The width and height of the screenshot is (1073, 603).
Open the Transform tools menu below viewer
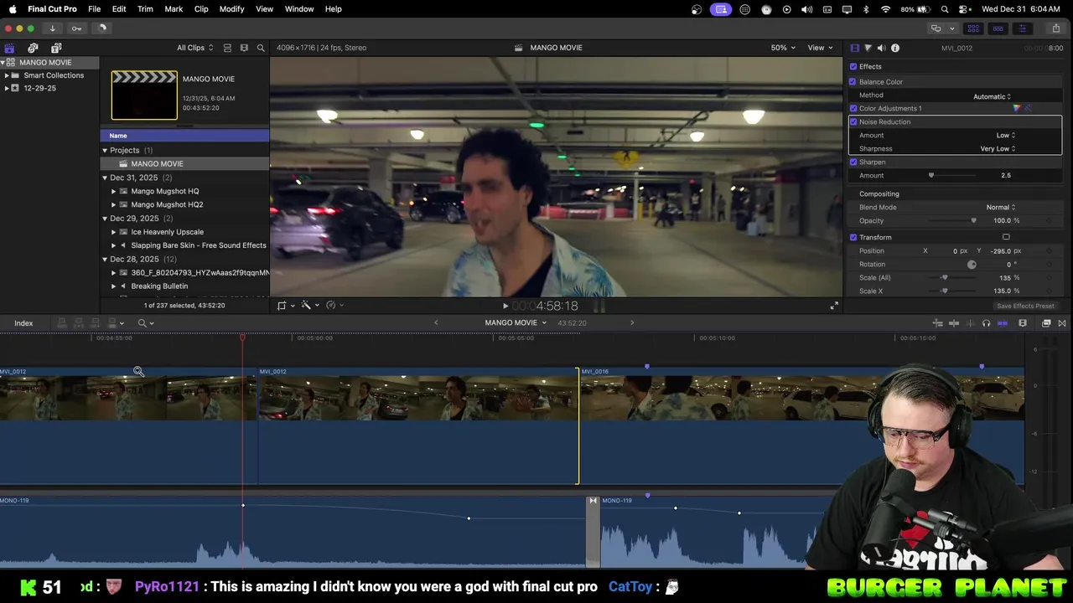(285, 306)
